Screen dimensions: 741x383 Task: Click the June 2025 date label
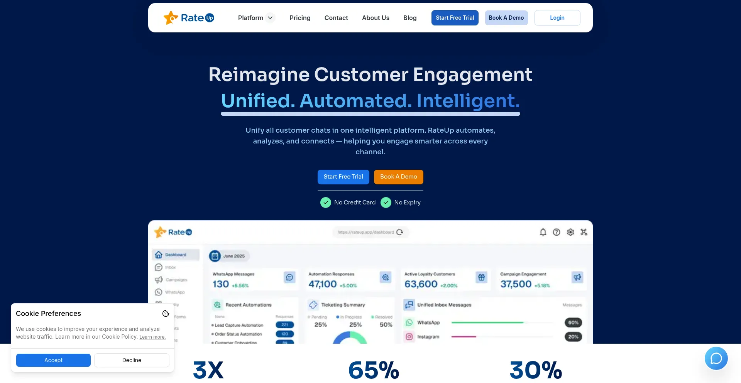[234, 256]
